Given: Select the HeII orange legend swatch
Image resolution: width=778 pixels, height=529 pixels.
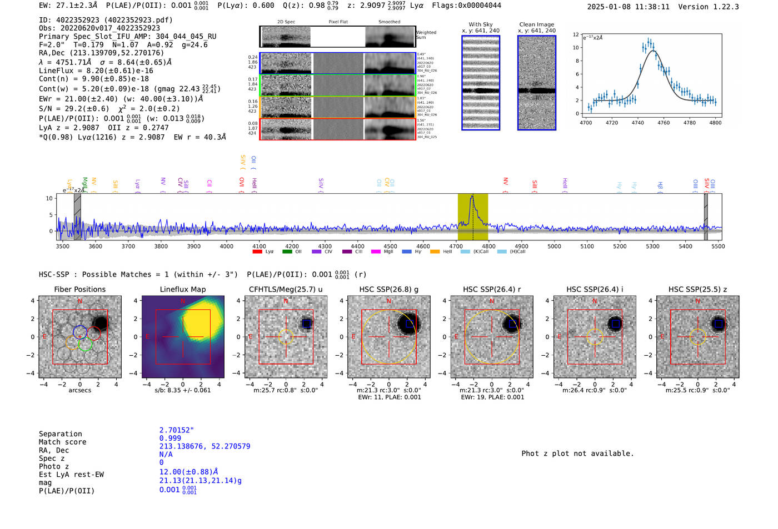Looking at the screenshot, I should point(435,251).
